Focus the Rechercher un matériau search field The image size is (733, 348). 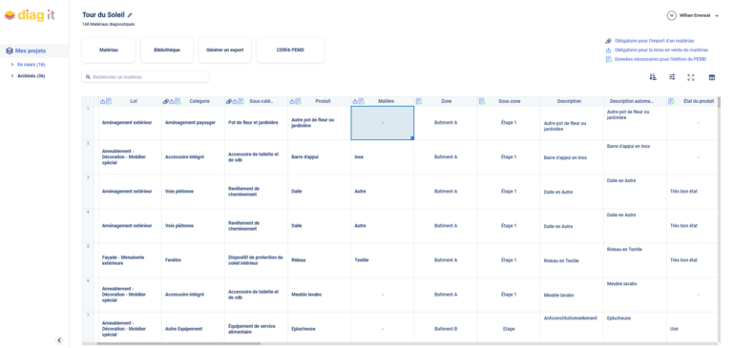[145, 77]
